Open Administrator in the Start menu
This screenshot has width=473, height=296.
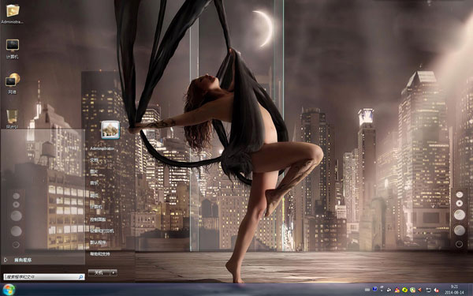102,148
